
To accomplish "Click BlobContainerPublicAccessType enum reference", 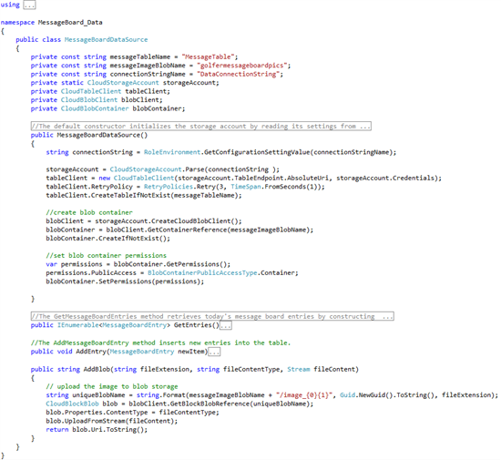I will click(x=202, y=272).
